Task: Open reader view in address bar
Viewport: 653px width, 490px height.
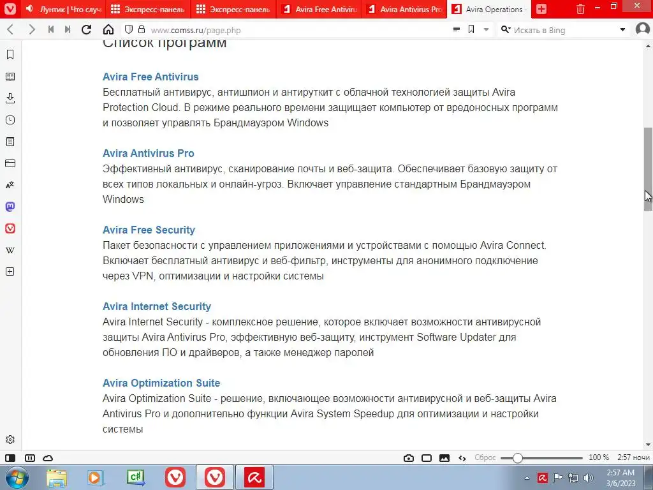Action: [457, 29]
